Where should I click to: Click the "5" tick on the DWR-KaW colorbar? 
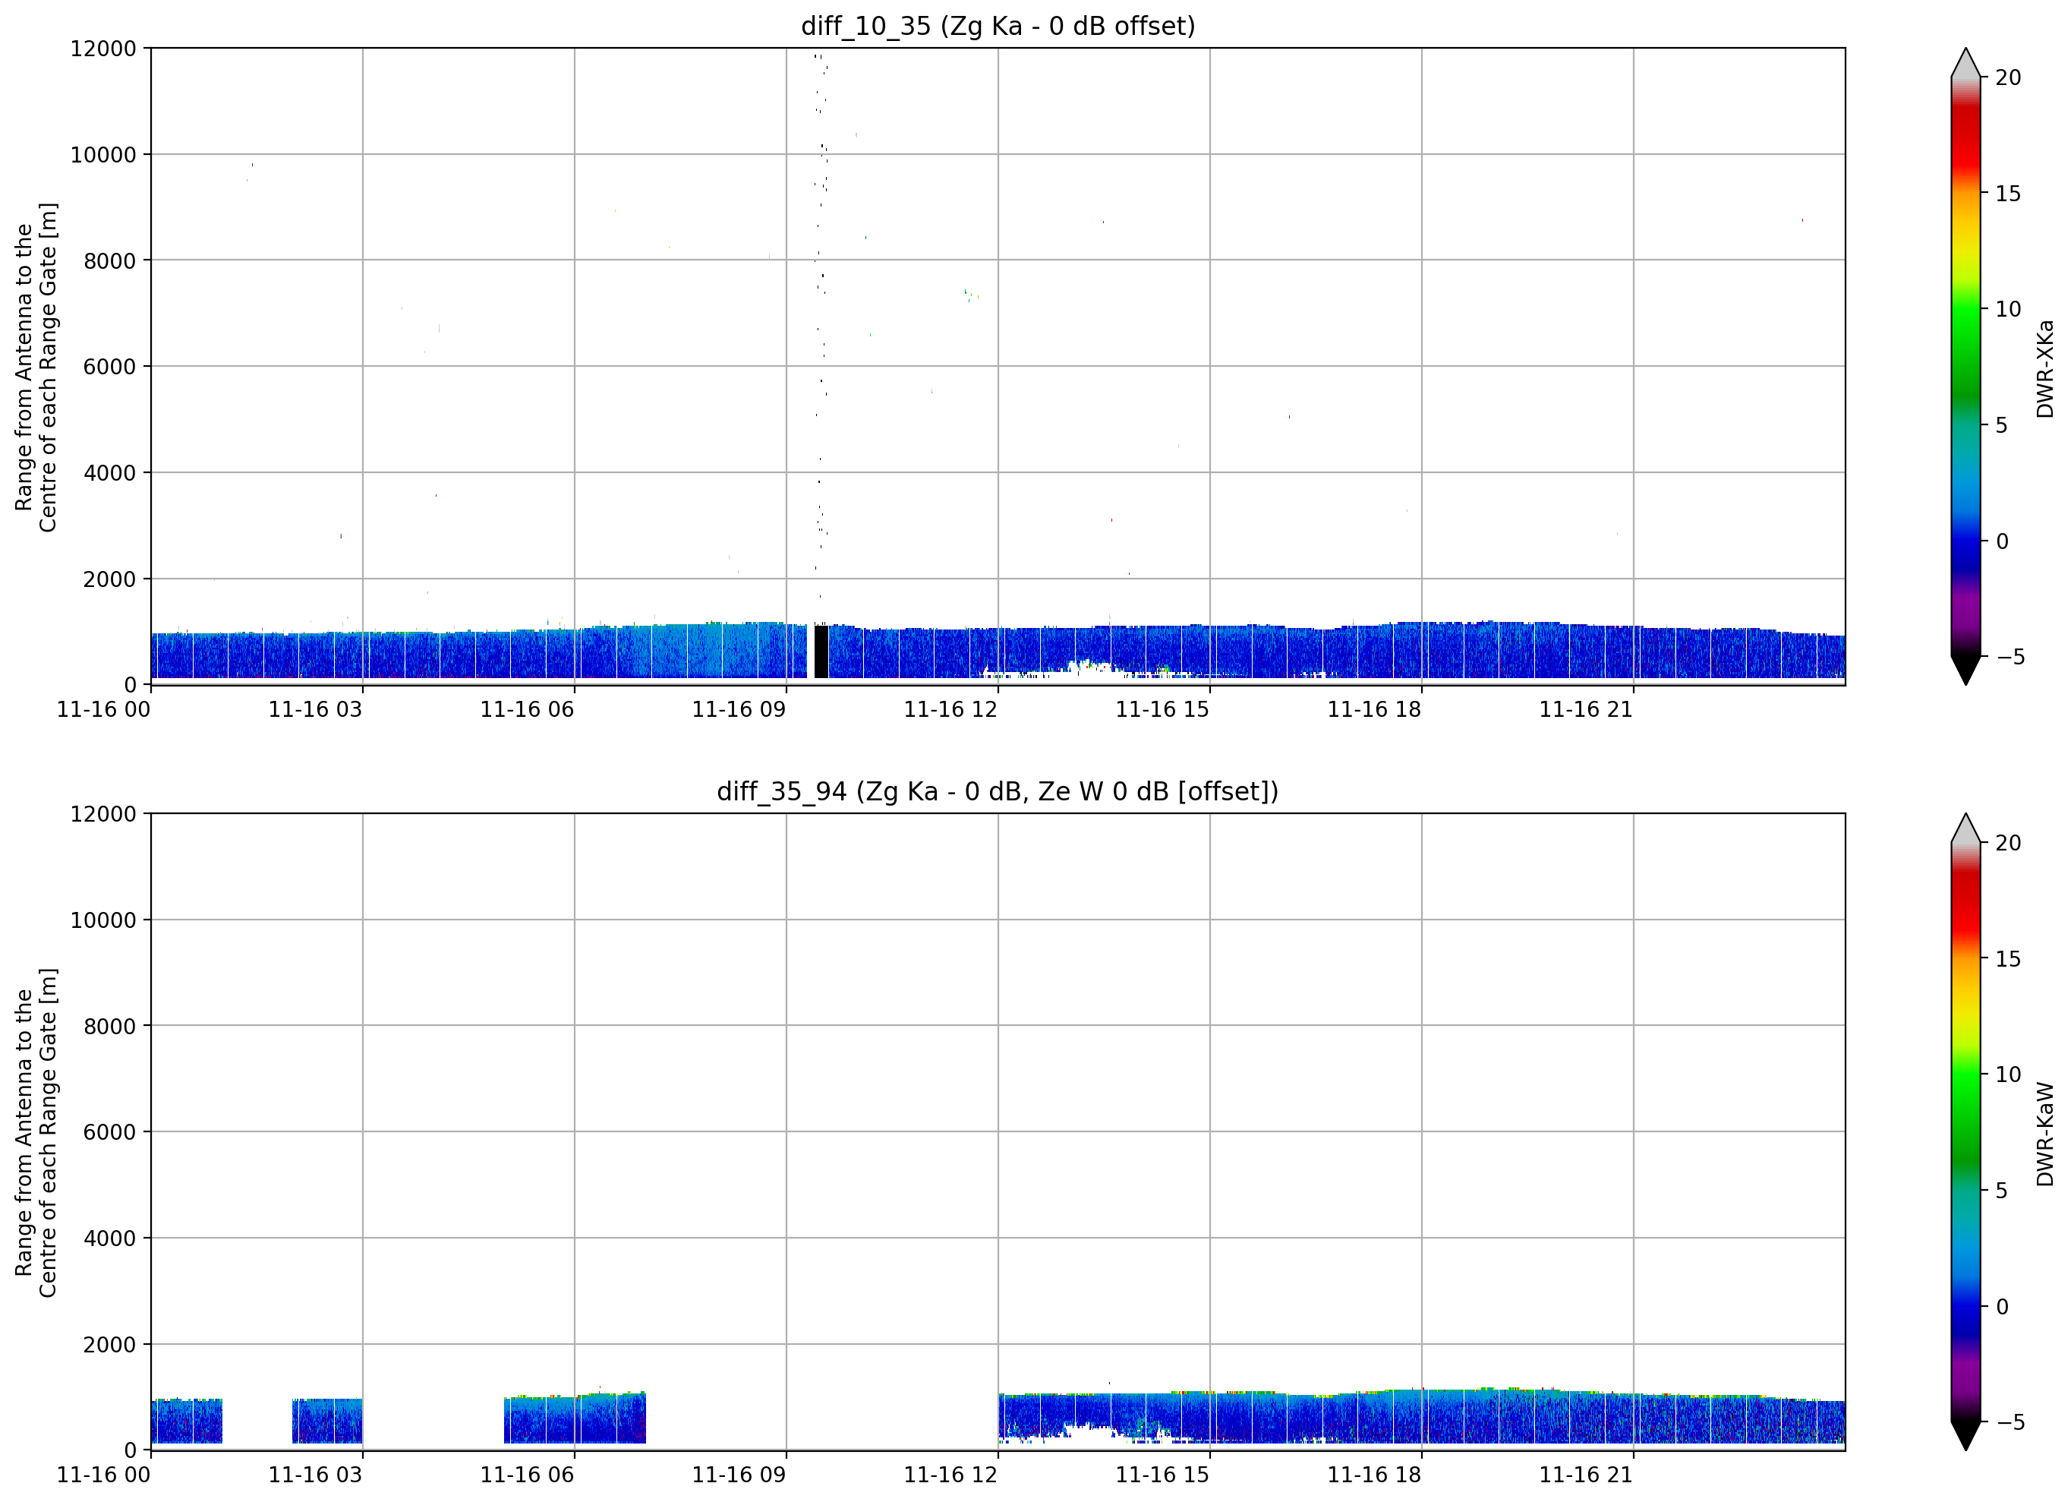pos(2003,1191)
